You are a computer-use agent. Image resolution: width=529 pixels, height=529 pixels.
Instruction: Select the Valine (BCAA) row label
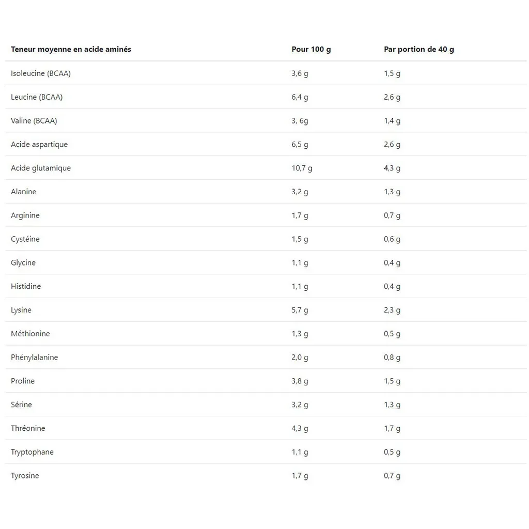[34, 121]
